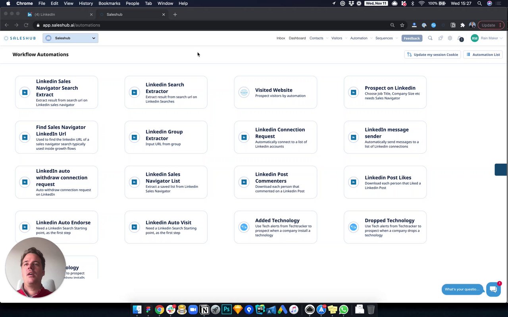The width and height of the screenshot is (508, 317).
Task: Expand the Automation menu
Action: 361,38
